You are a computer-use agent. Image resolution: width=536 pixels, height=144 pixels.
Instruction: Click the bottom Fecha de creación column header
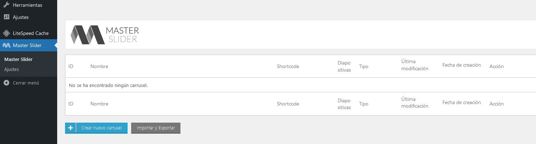point(461,102)
